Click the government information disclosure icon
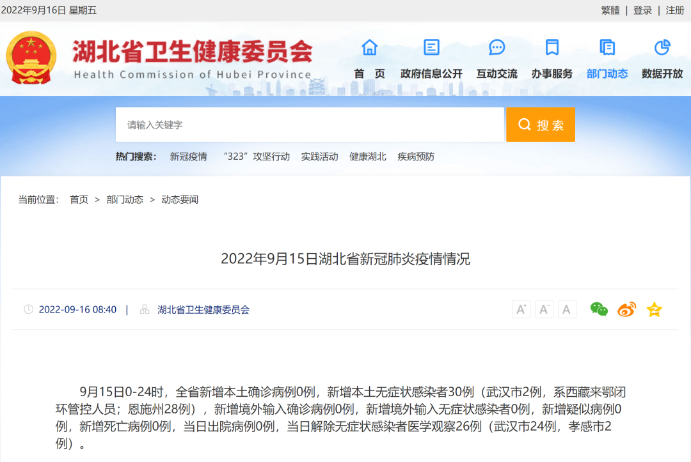Screen dimensions: 691x462 tap(431, 47)
